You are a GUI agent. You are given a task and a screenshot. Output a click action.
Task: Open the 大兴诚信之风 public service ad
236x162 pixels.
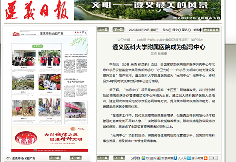(x=50, y=139)
